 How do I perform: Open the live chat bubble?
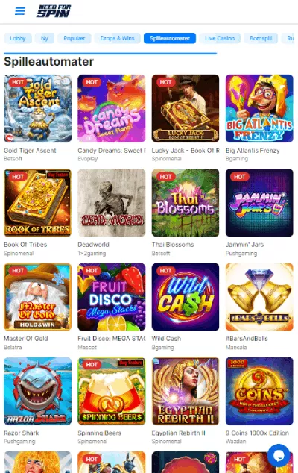(x=279, y=455)
